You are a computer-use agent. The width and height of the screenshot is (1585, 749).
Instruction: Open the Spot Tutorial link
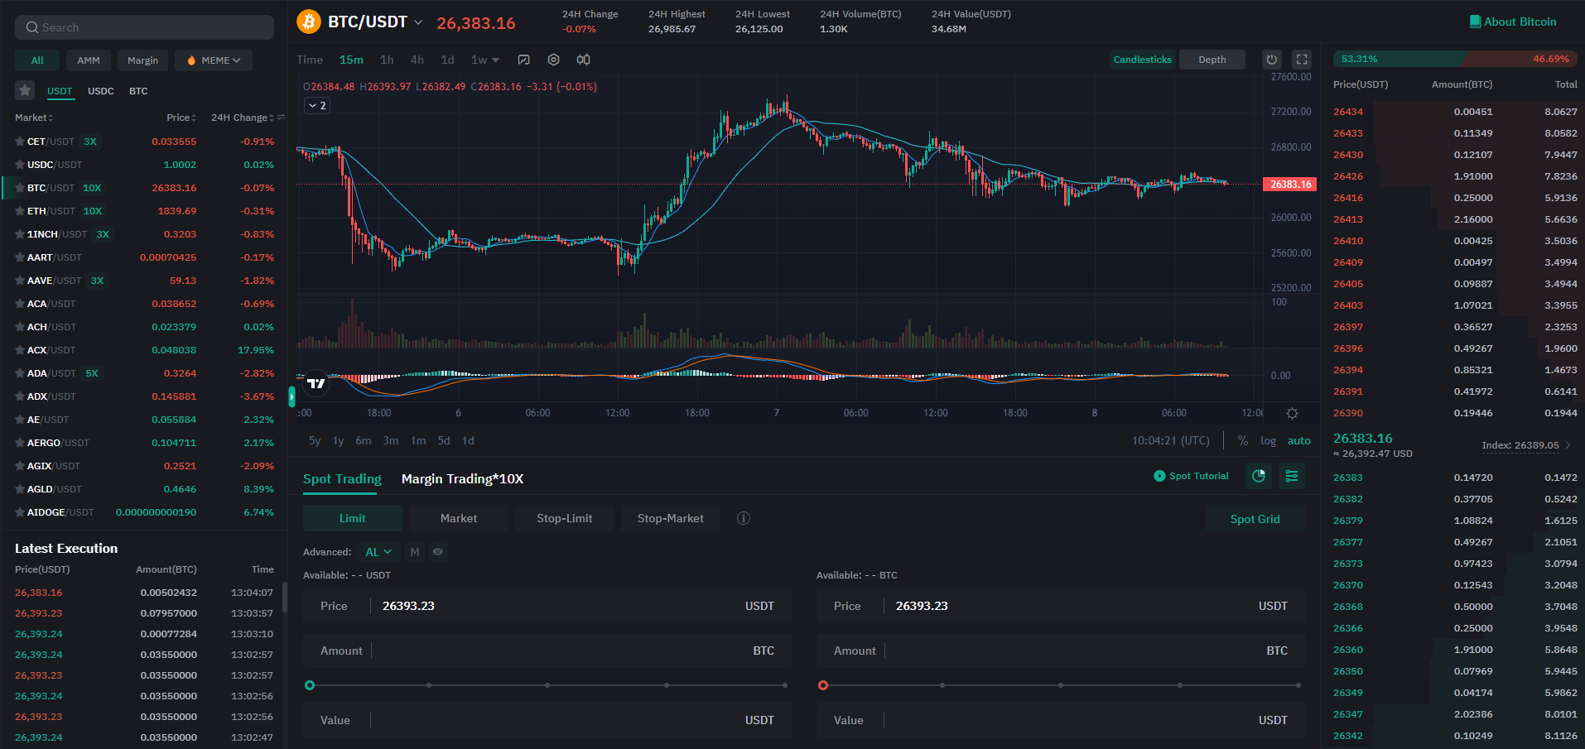tap(1192, 476)
